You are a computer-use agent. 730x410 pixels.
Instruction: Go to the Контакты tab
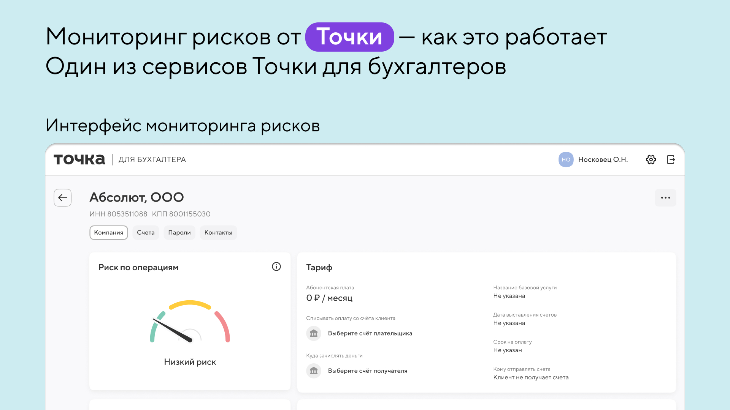[x=218, y=233]
